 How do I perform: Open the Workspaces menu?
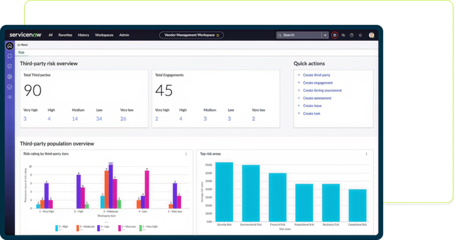(x=104, y=35)
